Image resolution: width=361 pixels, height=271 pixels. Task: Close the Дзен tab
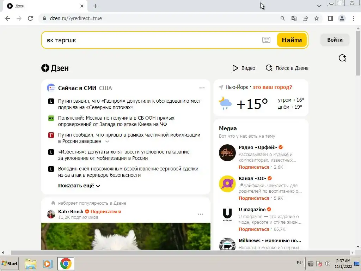pyautogui.click(x=82, y=6)
